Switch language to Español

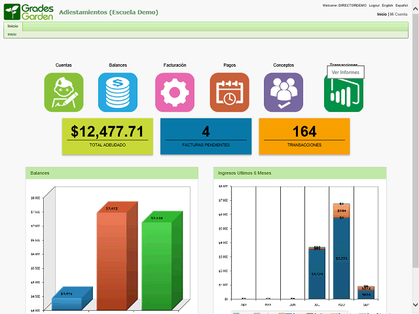[401, 5]
